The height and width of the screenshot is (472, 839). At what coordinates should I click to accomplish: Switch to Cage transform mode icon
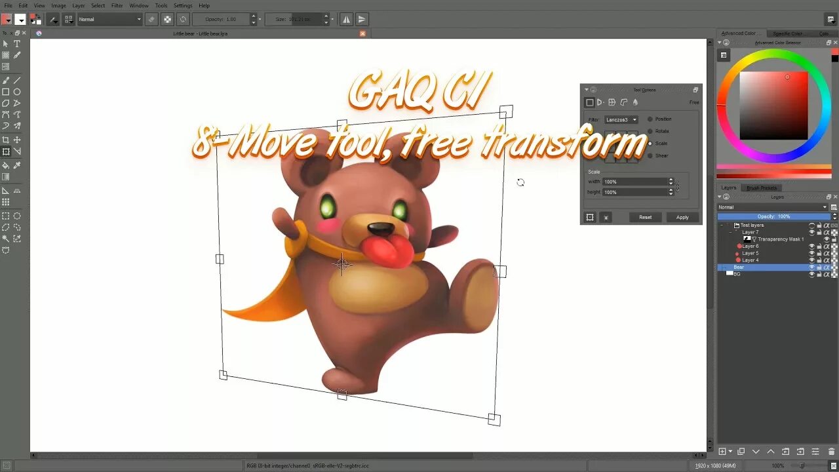coord(624,102)
